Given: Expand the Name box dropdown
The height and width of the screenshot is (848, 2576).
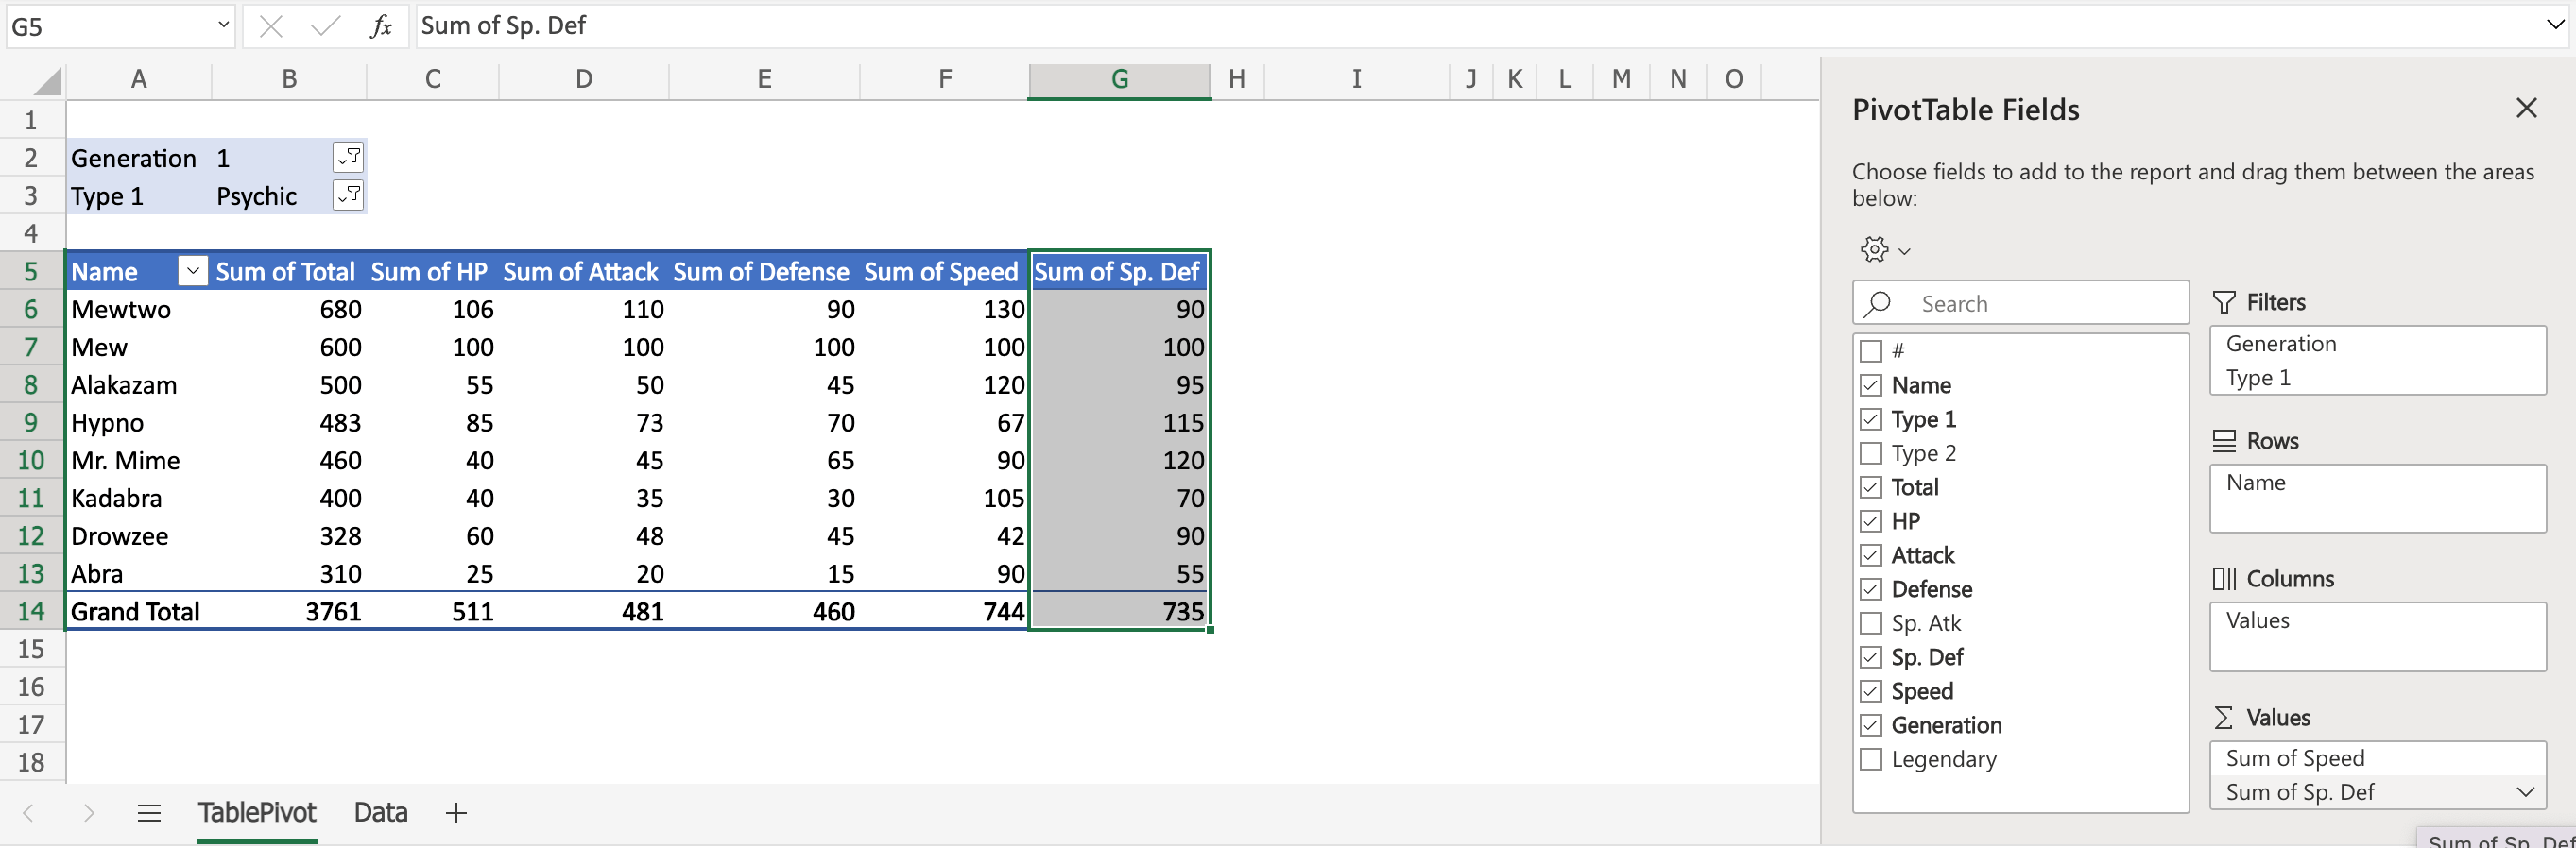Looking at the screenshot, I should (x=223, y=26).
